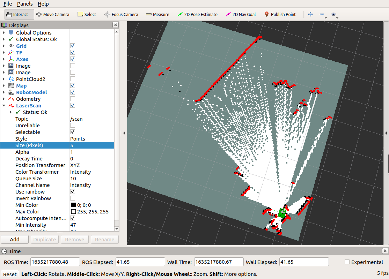Click the LaserScan display icon
This screenshot has width=389, height=279.
[x=11, y=106]
